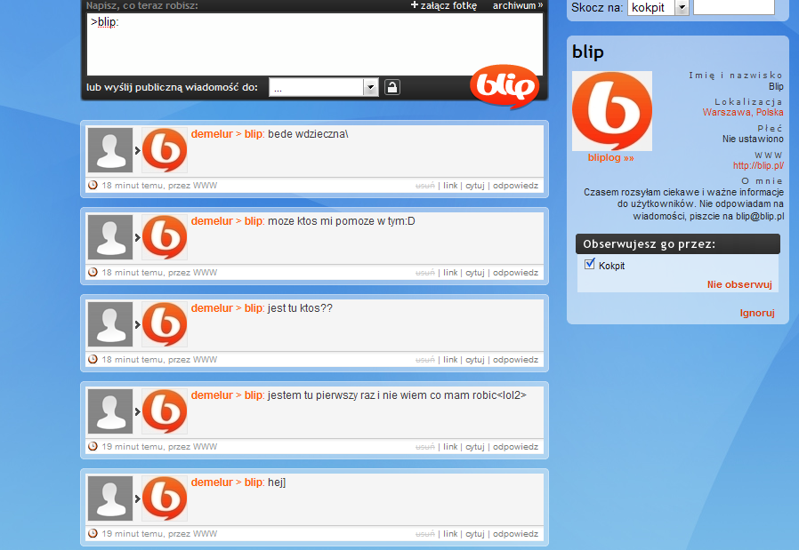
Task: Open the 'Skocz na' kokpit dropdown arrow
Action: (x=682, y=8)
